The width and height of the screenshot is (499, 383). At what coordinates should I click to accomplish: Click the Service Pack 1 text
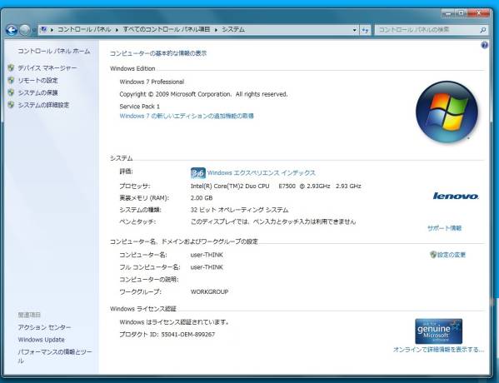(140, 107)
